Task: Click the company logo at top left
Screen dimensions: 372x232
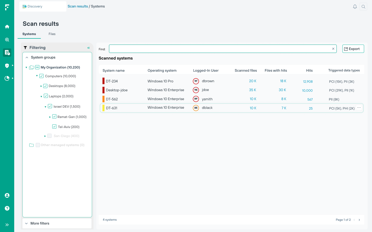Action: click(7, 7)
